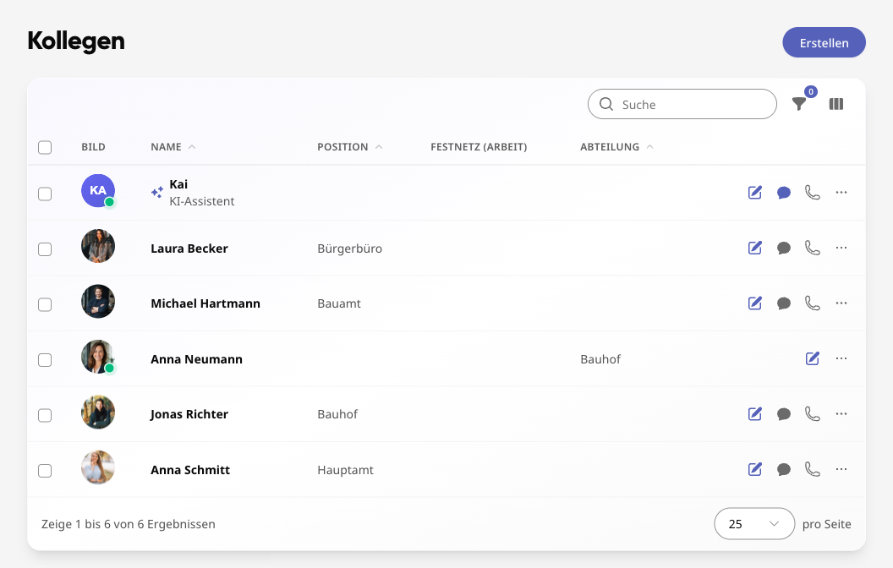
Task: Sort by the Abteilung column
Action: (616, 147)
